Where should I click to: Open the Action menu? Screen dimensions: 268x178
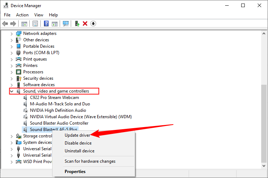click(x=22, y=15)
